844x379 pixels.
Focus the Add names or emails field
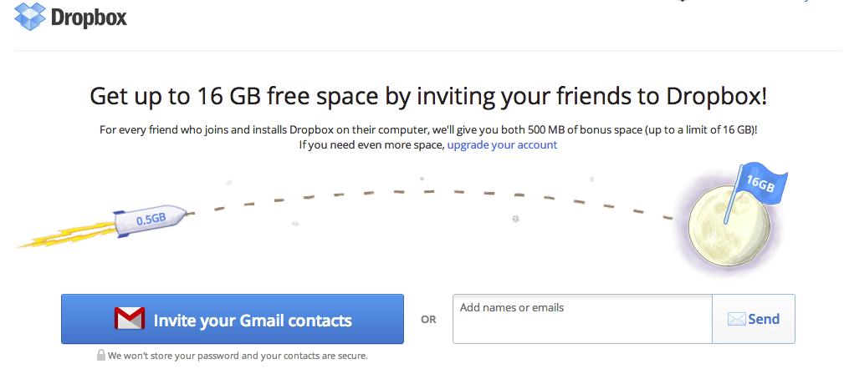[582, 319]
